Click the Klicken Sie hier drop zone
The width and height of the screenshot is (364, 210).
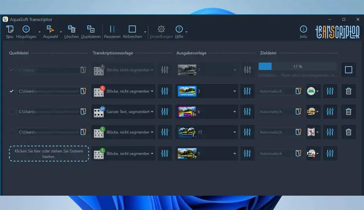click(x=49, y=154)
